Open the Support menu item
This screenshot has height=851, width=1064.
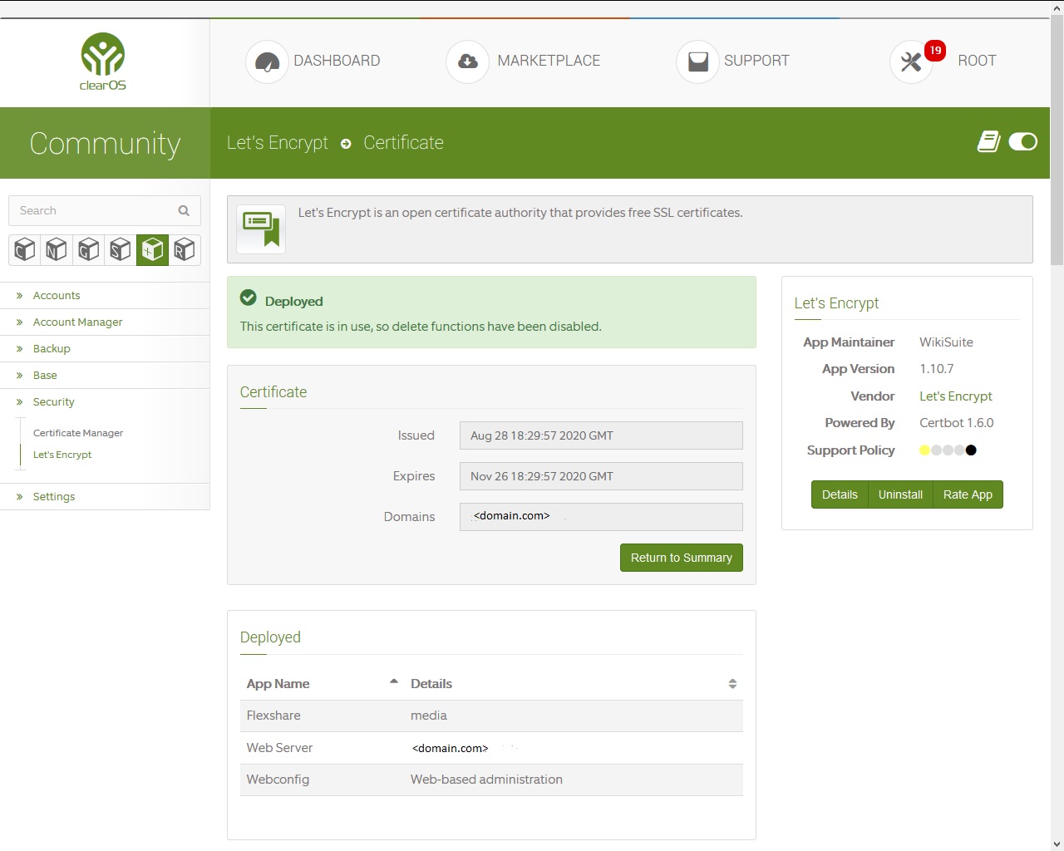tap(756, 61)
